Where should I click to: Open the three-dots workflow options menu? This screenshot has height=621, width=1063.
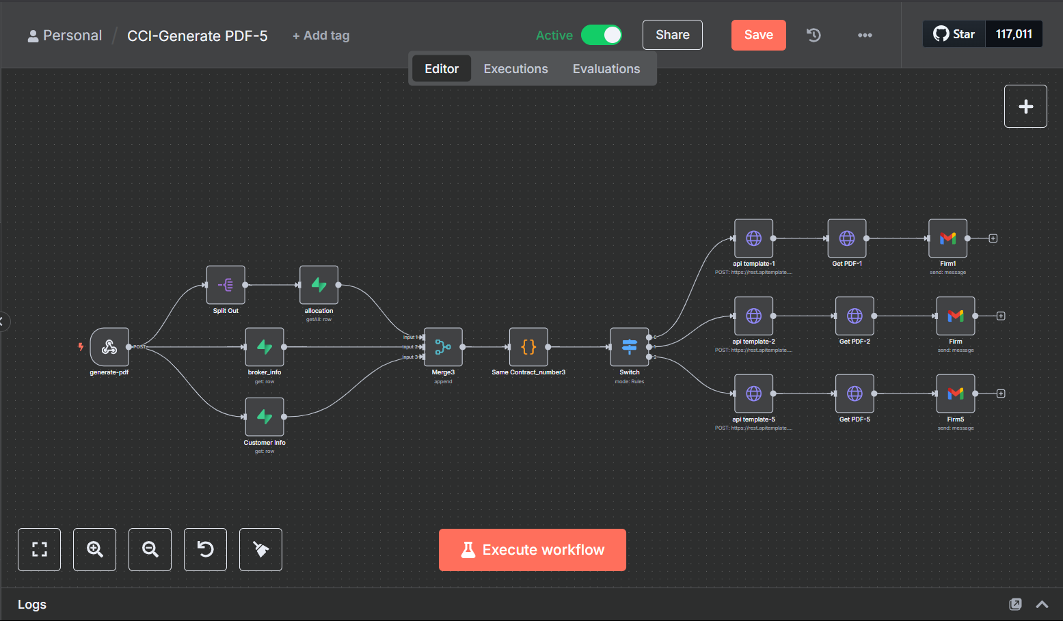[865, 35]
